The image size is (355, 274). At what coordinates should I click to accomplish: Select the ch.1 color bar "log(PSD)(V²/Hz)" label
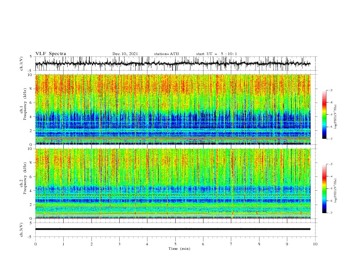coord(335,117)
